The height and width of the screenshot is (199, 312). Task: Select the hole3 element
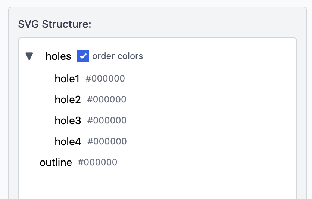click(68, 120)
